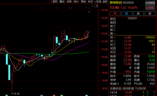Click the 标记 mark tool
157x96 pixels.
click(x=91, y=2)
